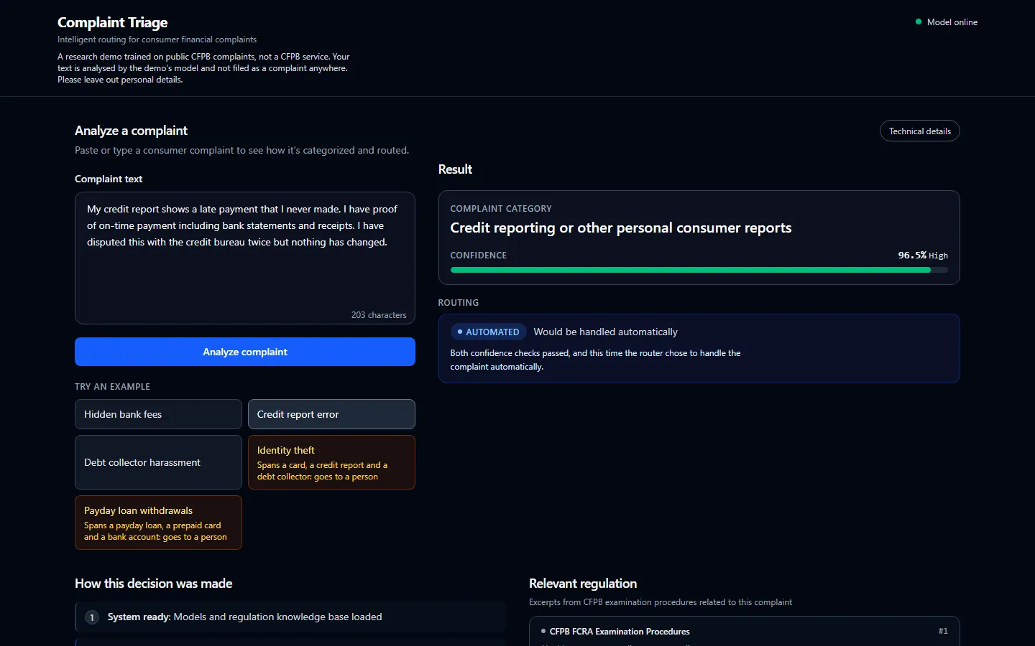The image size is (1035, 646).
Task: Load the Credit report error example
Action: (331, 414)
